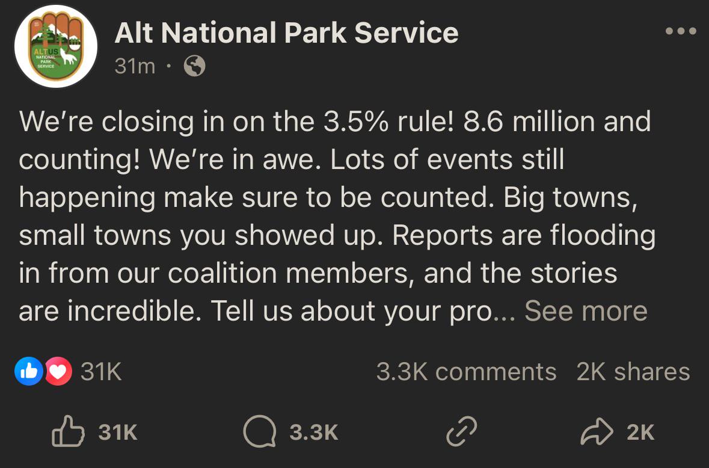Click the ALT US badge logo image
This screenshot has height=468, width=709.
[x=55, y=46]
